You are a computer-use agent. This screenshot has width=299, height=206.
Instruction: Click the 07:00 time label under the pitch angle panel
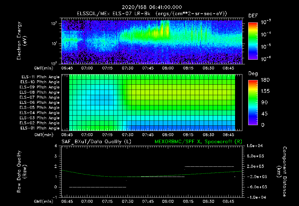87,135
